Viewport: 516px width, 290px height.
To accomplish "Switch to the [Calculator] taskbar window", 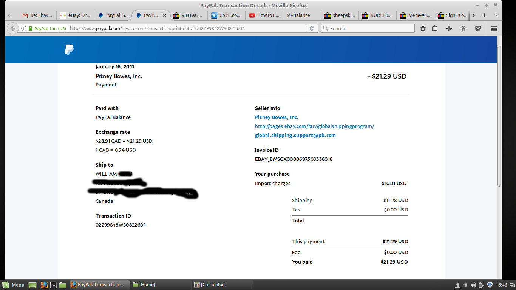I will 222,285.
